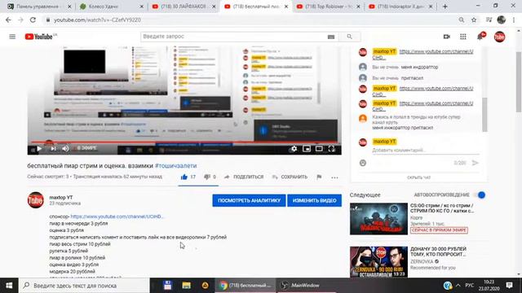Click ИЗМЕНИТЬ ВИДЕО button
The image size is (522, 293).
(314, 201)
